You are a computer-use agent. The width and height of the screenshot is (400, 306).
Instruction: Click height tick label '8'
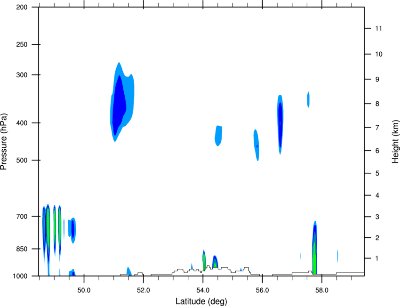(x=377, y=104)
